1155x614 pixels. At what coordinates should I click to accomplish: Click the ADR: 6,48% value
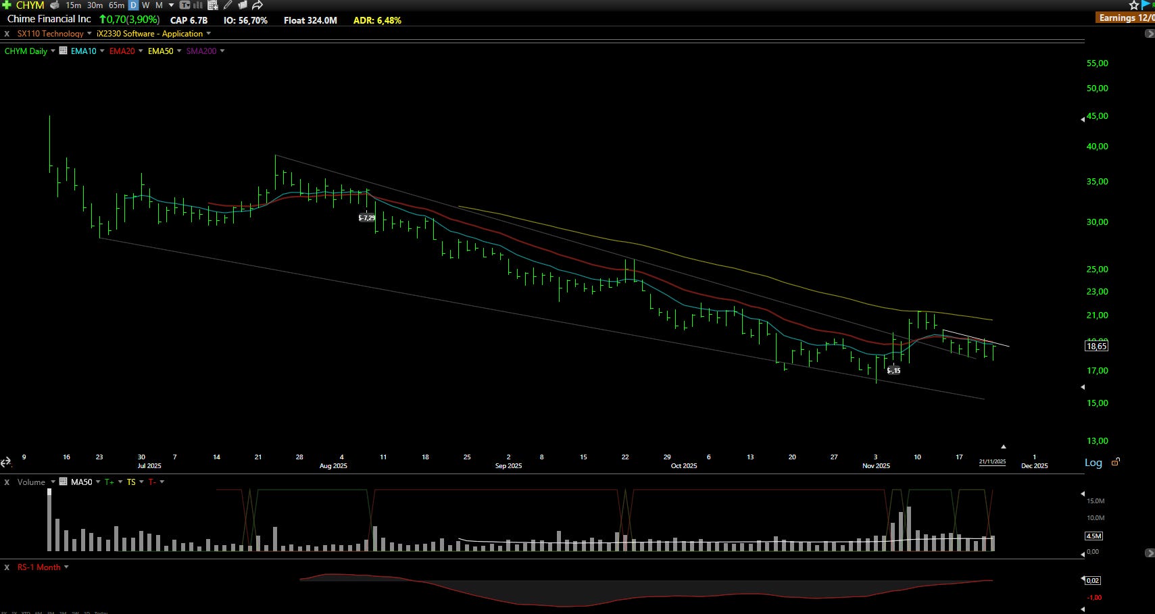(377, 20)
